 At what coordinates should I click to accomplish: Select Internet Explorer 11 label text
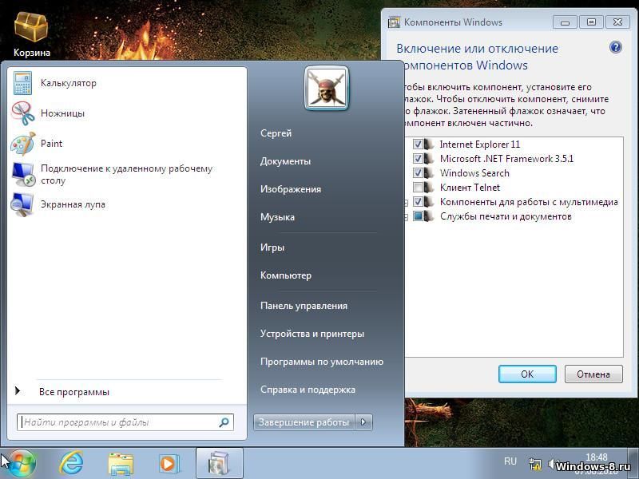click(480, 144)
